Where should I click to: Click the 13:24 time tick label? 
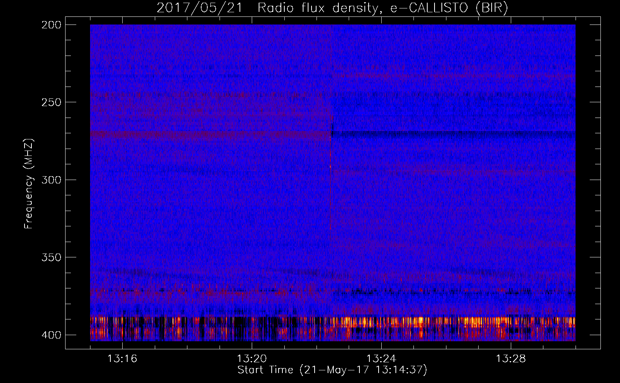click(x=381, y=359)
